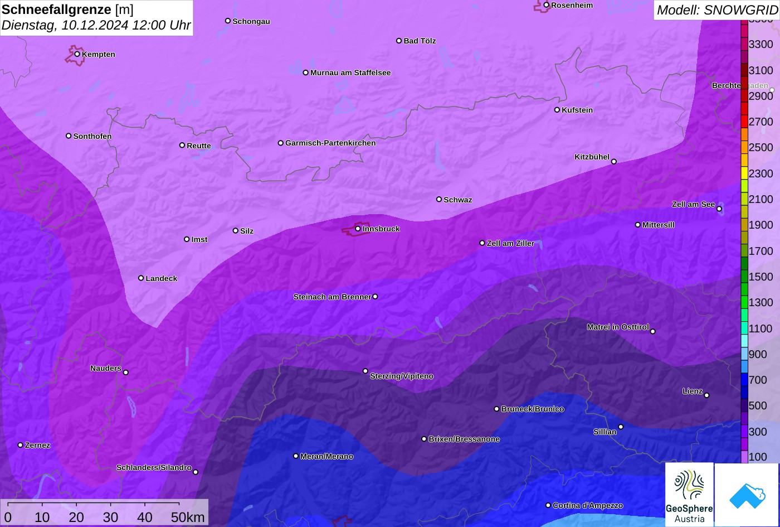The image size is (780, 527).
Task: Click the Bruneck/Brunico label
Action: click(x=533, y=409)
